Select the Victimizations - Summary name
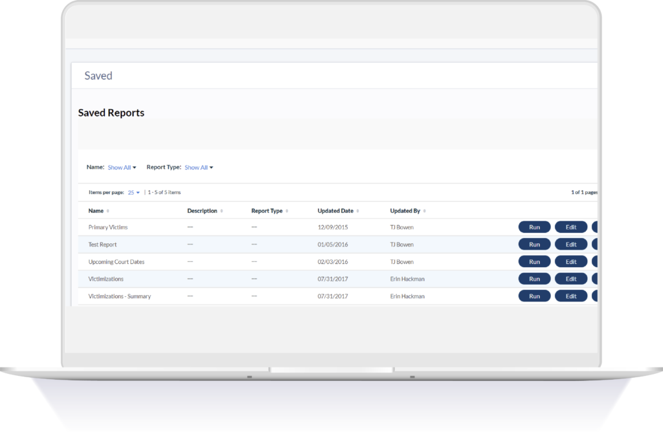The height and width of the screenshot is (436, 663). (x=120, y=296)
